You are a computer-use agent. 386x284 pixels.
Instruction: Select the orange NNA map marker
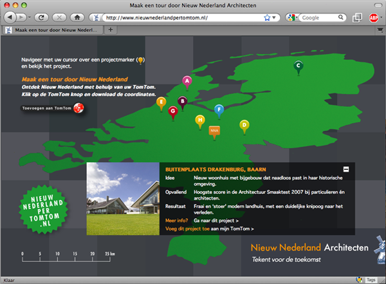tap(214, 131)
